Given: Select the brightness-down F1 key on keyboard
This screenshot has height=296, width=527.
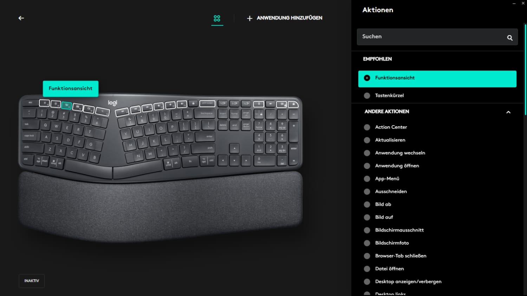Looking at the screenshot, I should [44, 103].
